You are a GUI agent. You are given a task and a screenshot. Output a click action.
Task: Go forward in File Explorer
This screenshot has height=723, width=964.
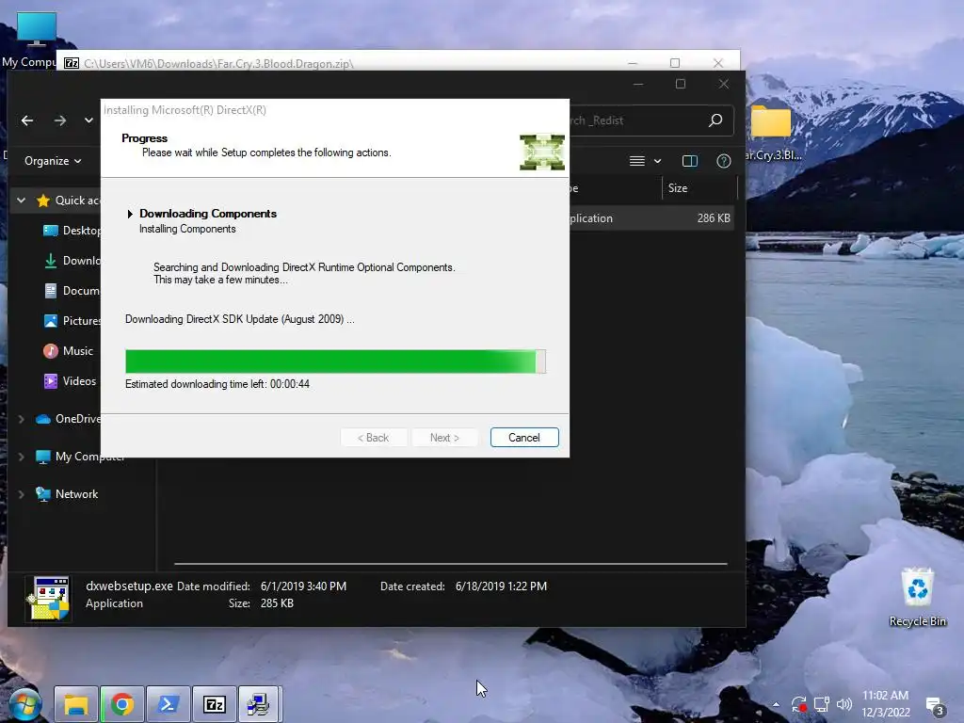(59, 120)
